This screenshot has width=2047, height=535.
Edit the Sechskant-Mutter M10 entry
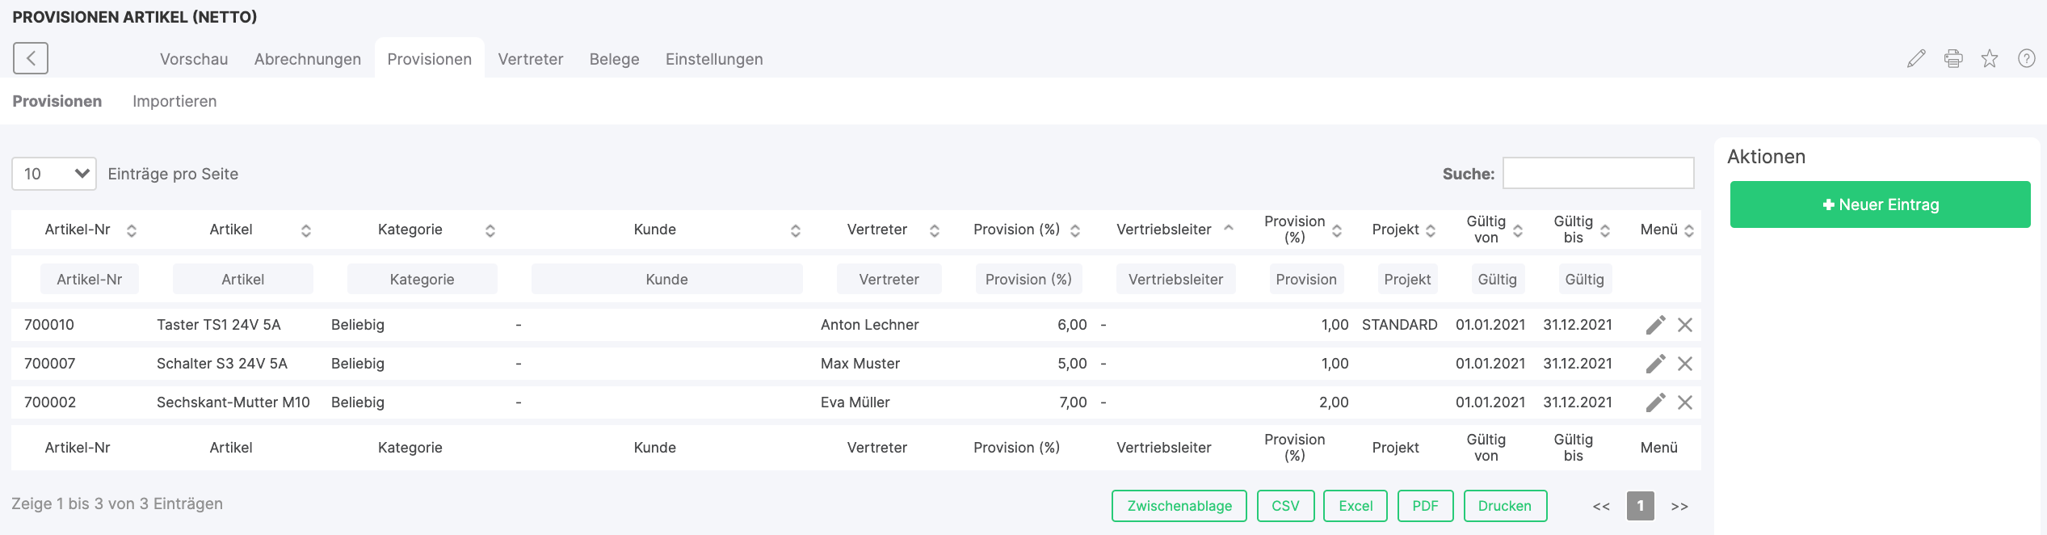(x=1655, y=402)
